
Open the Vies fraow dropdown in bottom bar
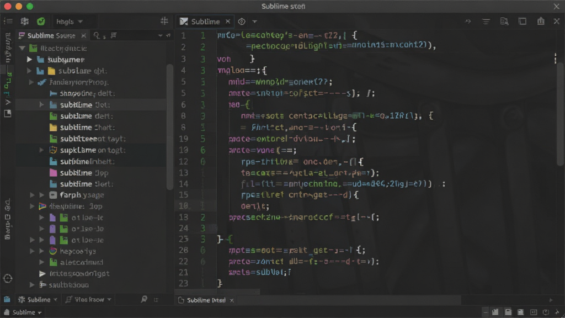click(89, 300)
